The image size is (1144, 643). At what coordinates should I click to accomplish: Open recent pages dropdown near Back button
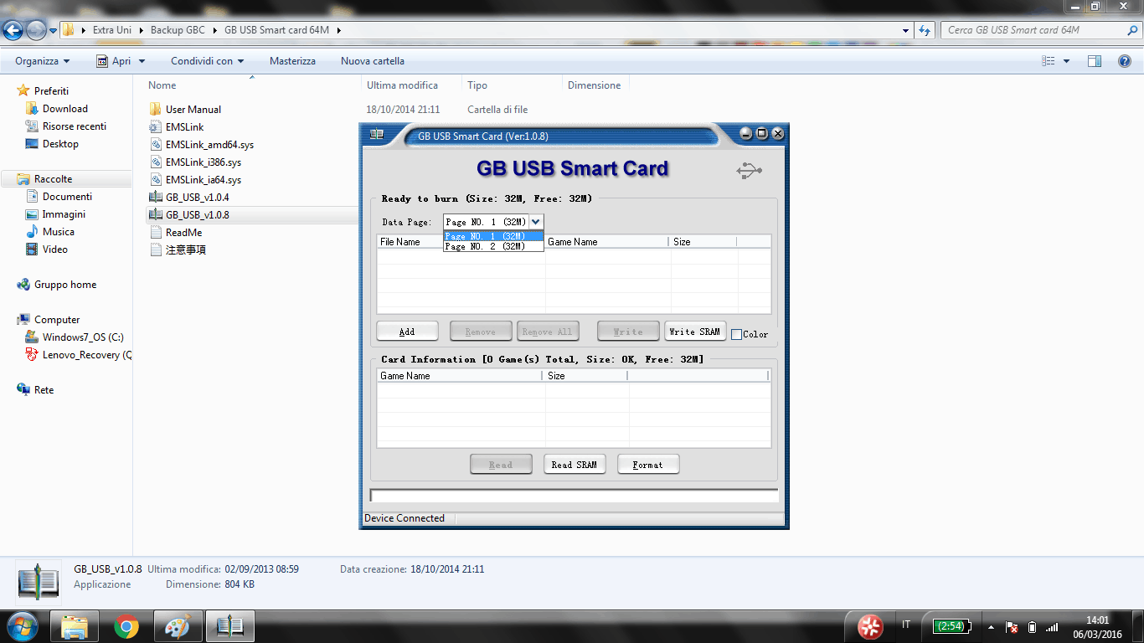coord(54,31)
